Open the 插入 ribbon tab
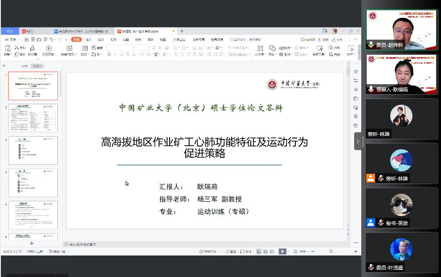This screenshot has height=277, width=441. (89, 40)
